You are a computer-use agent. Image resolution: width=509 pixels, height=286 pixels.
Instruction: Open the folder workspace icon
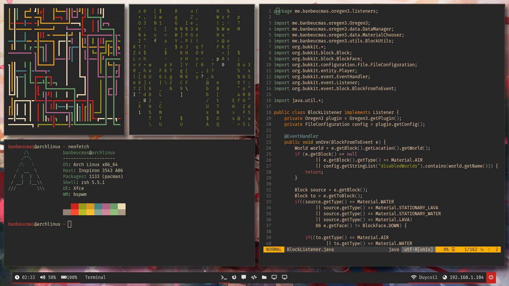(x=264, y=277)
